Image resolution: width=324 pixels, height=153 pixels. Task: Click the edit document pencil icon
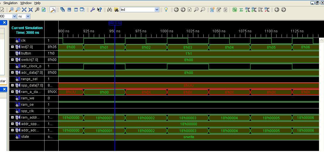point(219,10)
